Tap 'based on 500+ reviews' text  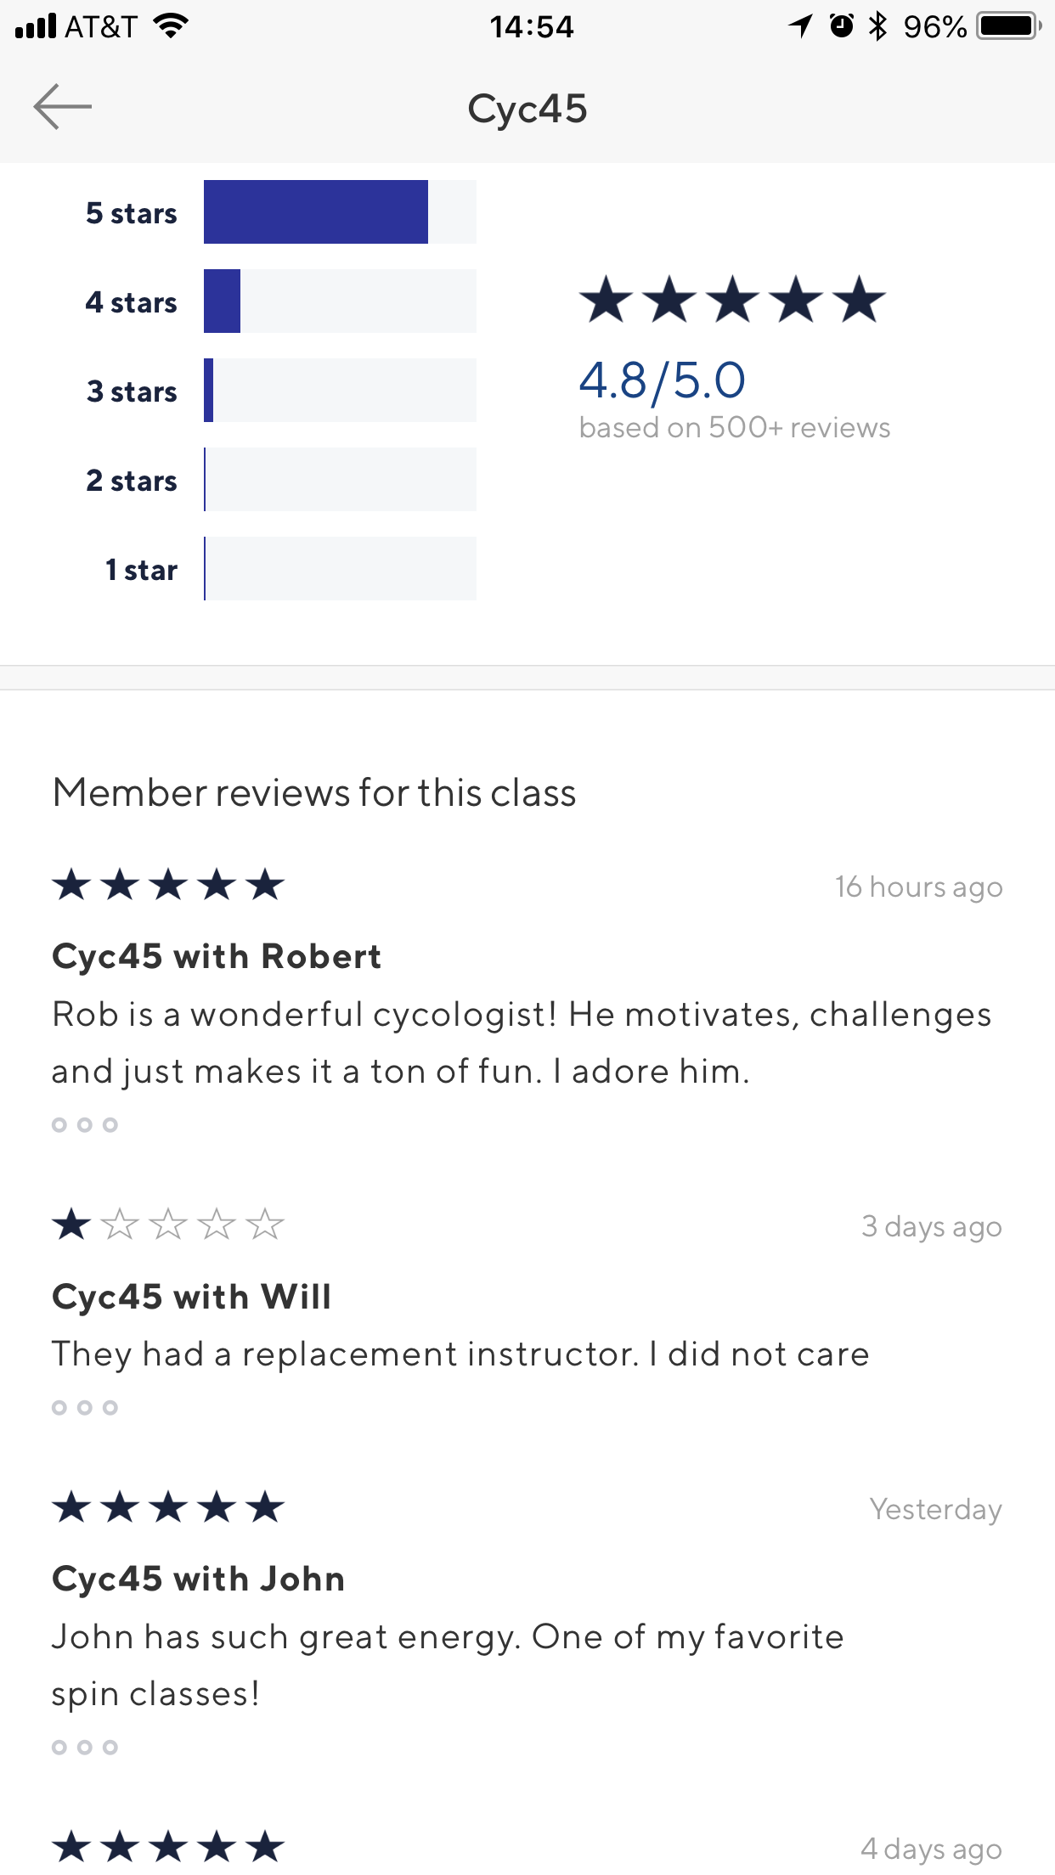(735, 427)
